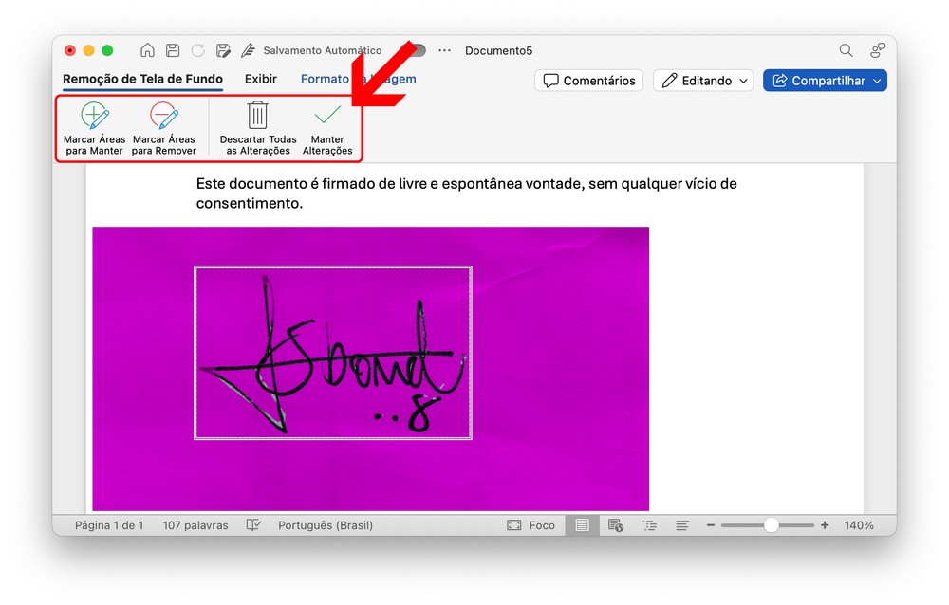The height and width of the screenshot is (605, 949).
Task: Toggle the Salvamento Automático switch
Action: click(413, 50)
